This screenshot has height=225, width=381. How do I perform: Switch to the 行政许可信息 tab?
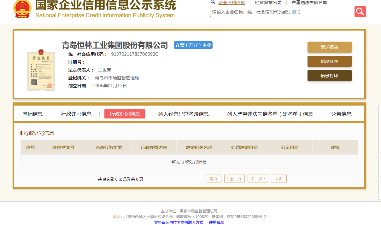[76, 114]
